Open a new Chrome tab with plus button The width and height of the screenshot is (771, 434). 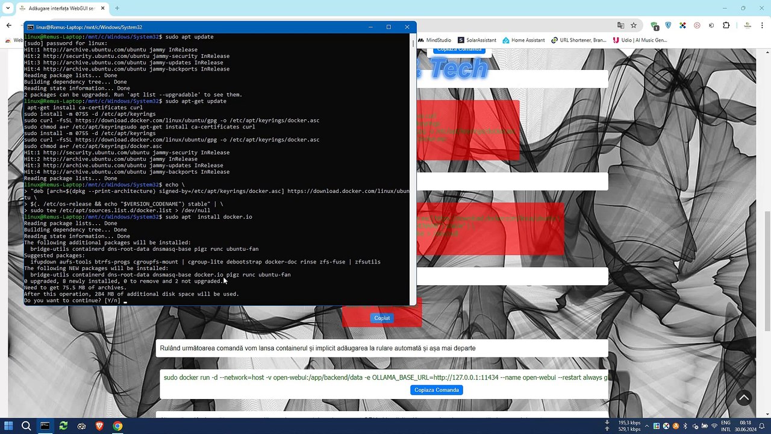(x=117, y=8)
